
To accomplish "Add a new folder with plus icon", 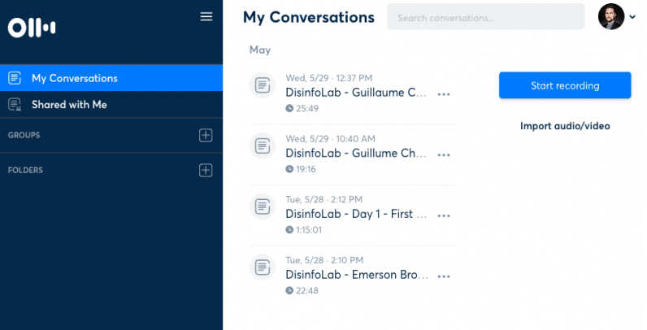I will point(206,170).
